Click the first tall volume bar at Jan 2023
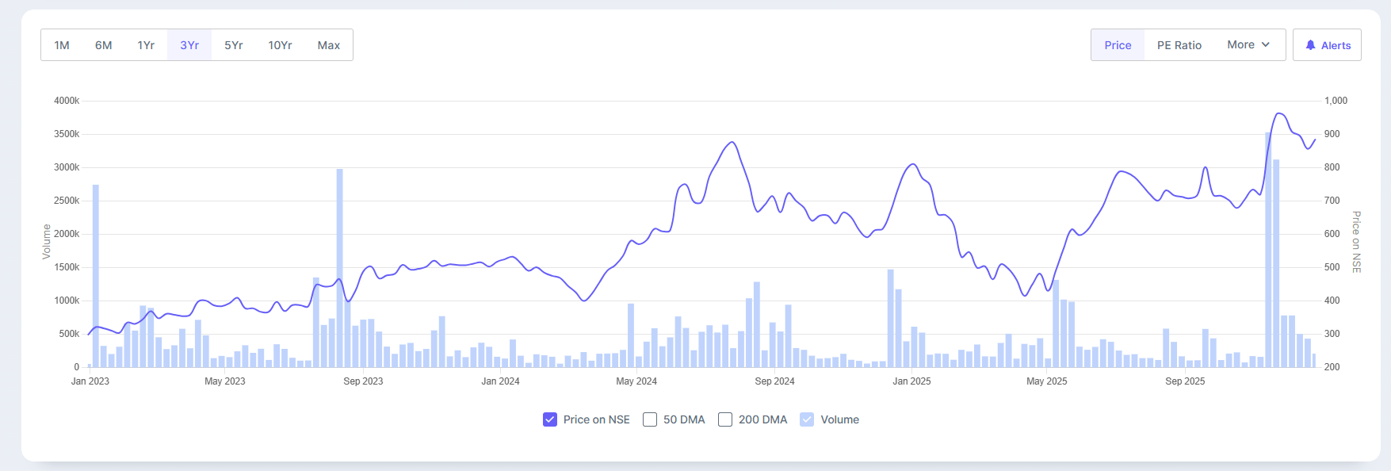 point(96,278)
